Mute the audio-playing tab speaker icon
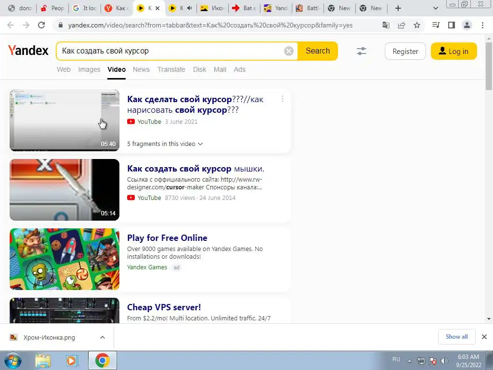This screenshot has width=493, height=370. coord(190,8)
